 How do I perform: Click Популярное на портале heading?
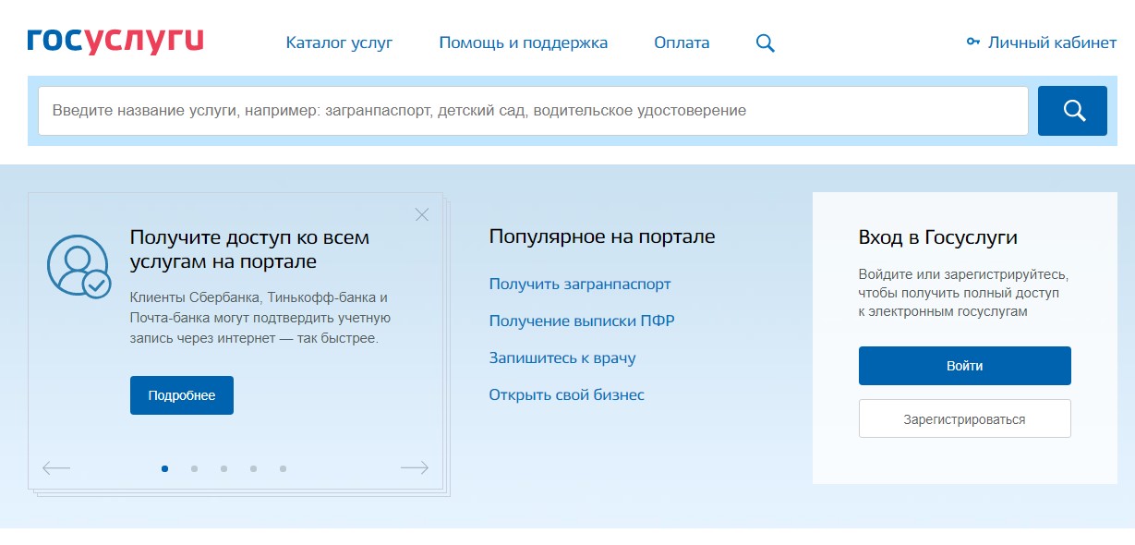pyautogui.click(x=602, y=237)
